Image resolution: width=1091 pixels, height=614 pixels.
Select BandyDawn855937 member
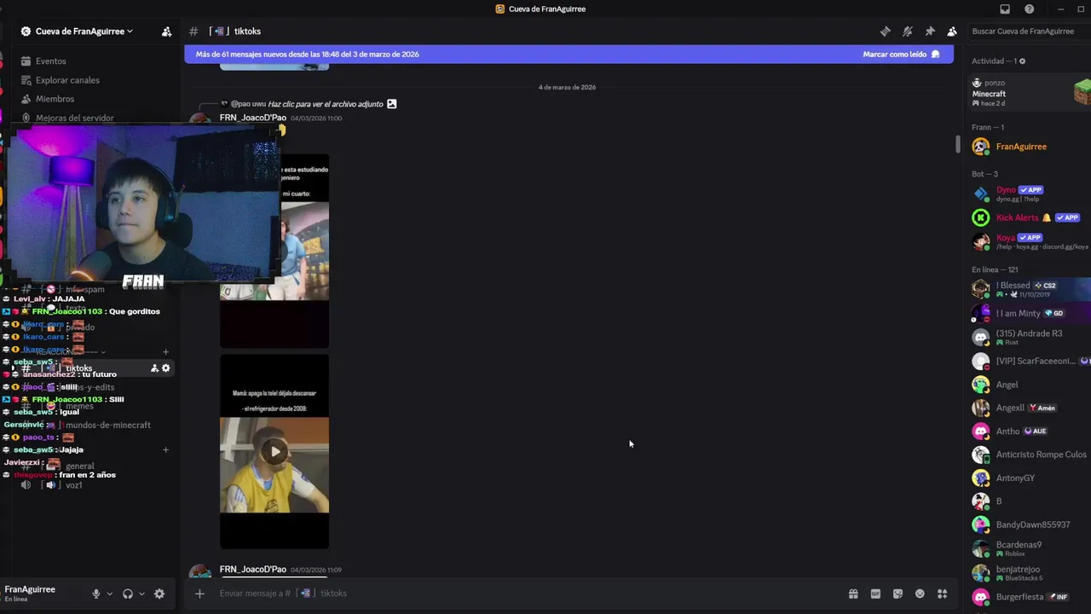[x=1030, y=524]
